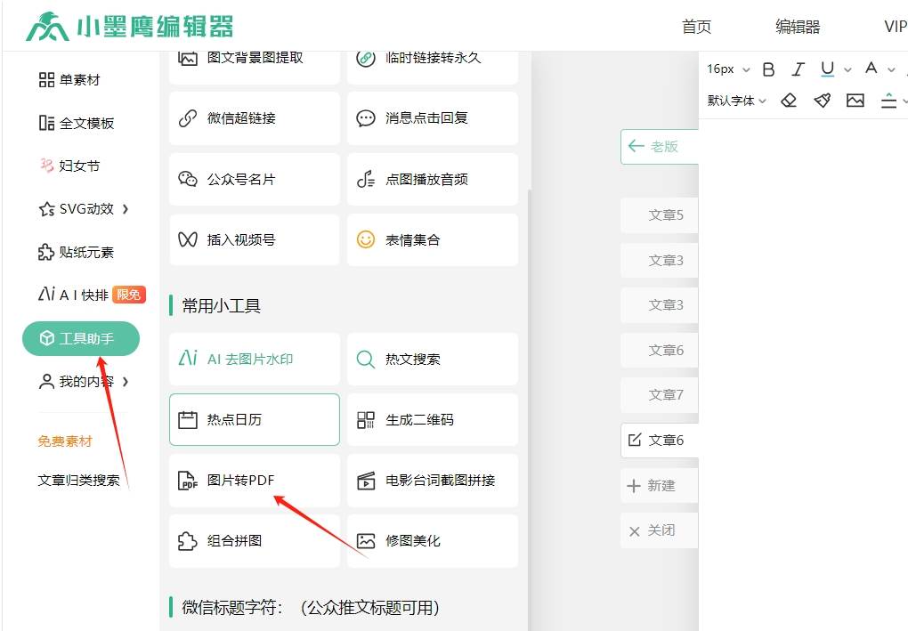Open the 表情集合 emoji tool
908x631 pixels.
(432, 240)
